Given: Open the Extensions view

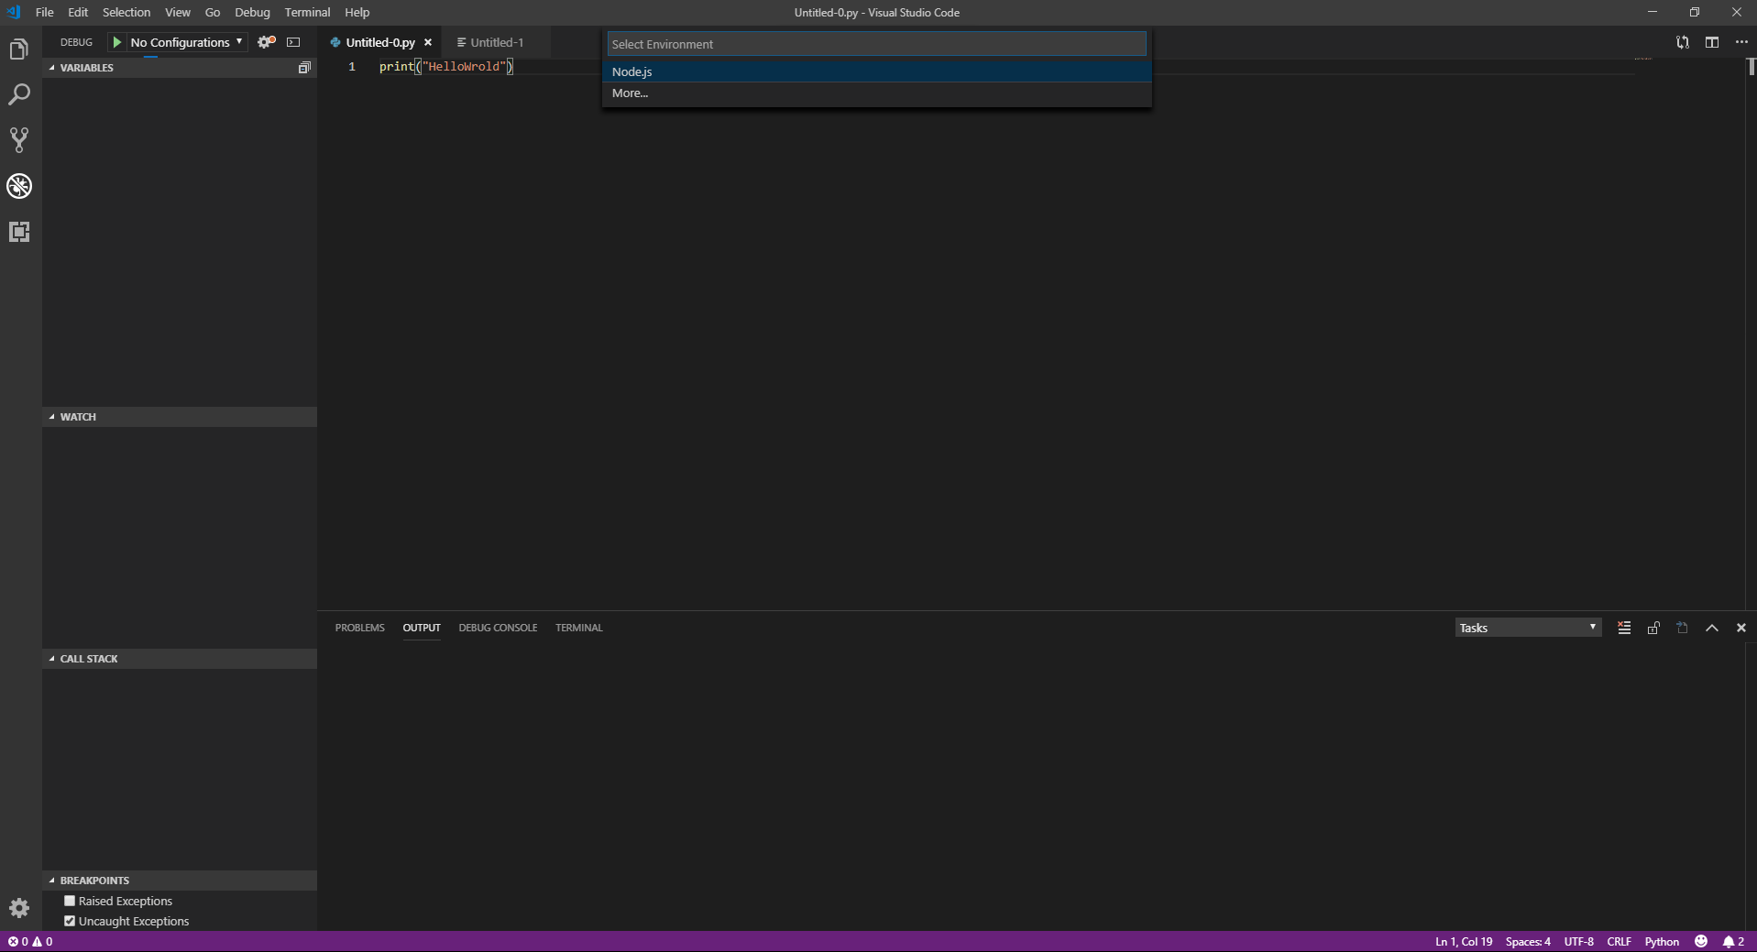Looking at the screenshot, I should pyautogui.click(x=19, y=232).
